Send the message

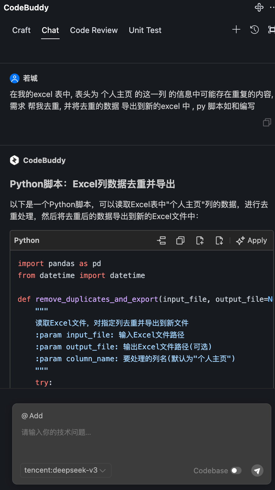257,470
